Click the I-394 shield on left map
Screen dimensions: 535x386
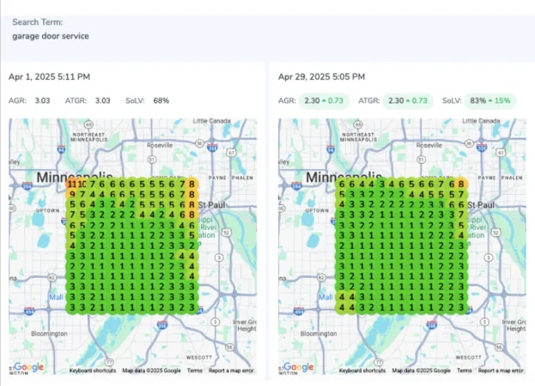point(27,185)
